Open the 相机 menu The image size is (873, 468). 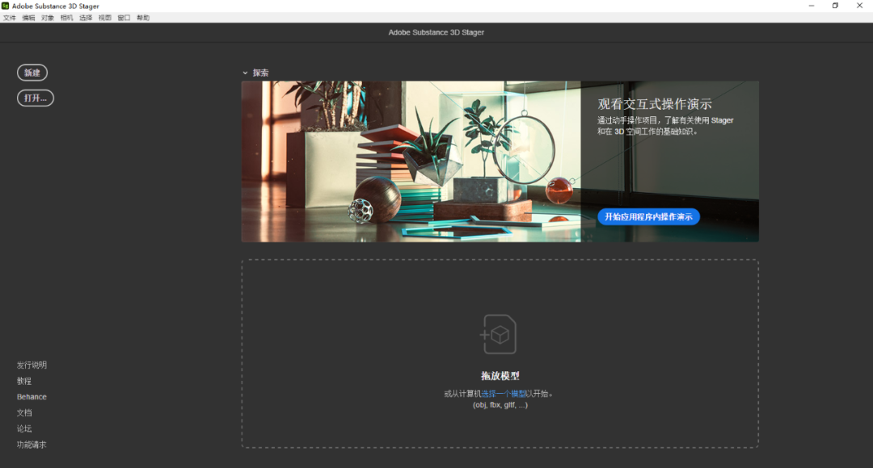(67, 18)
